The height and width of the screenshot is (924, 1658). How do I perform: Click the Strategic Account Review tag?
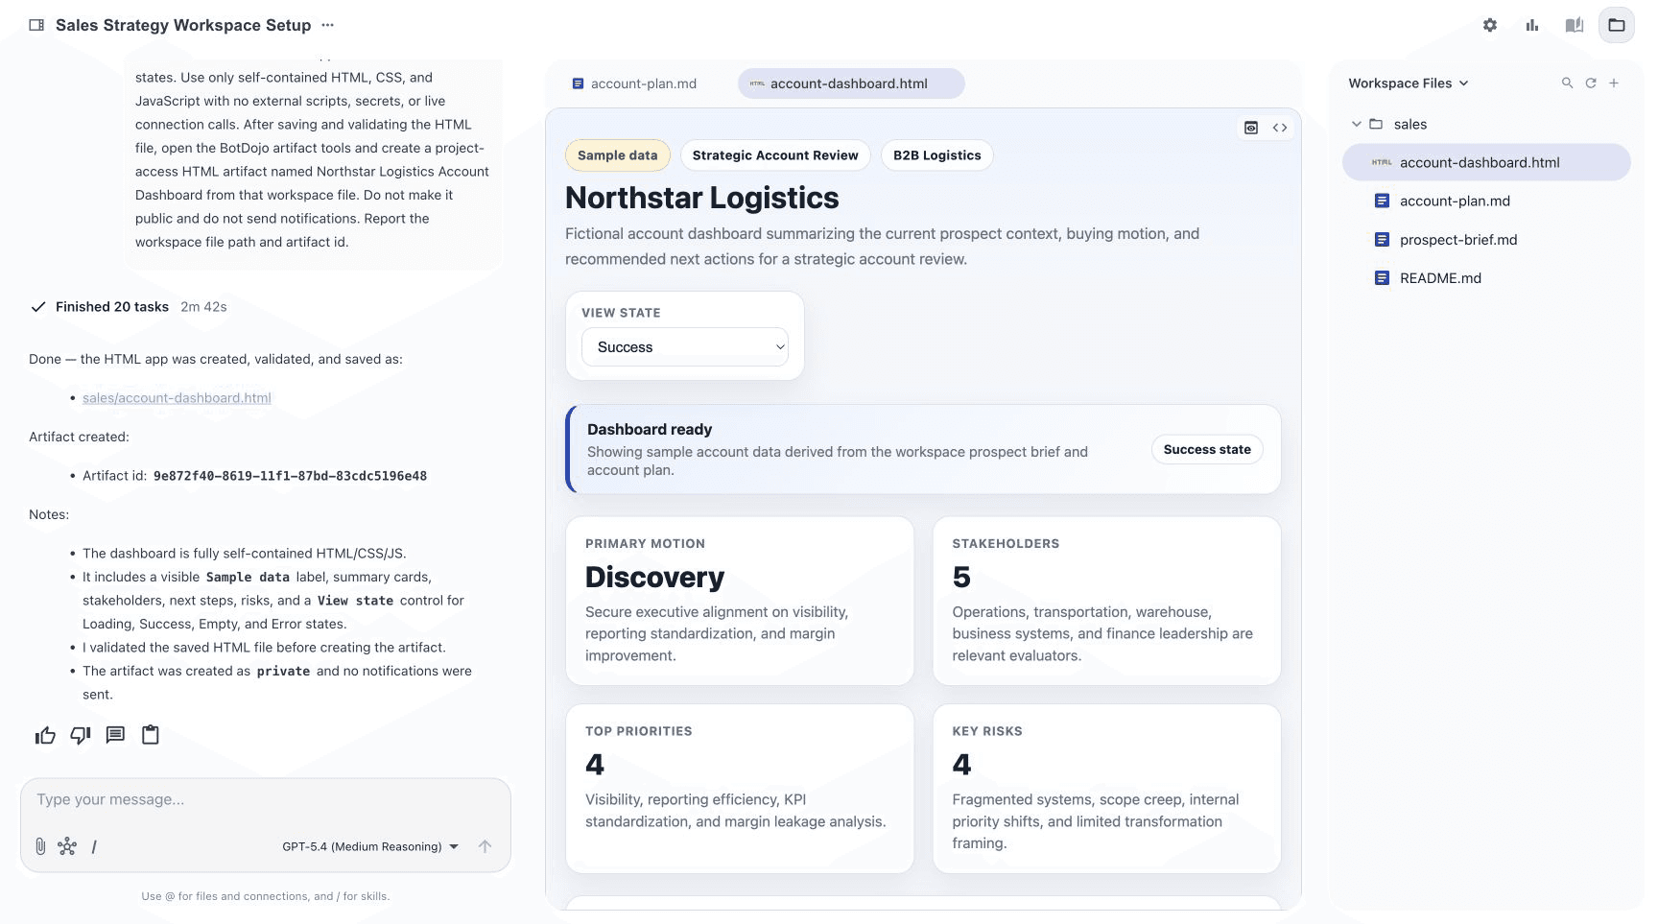coord(775,155)
